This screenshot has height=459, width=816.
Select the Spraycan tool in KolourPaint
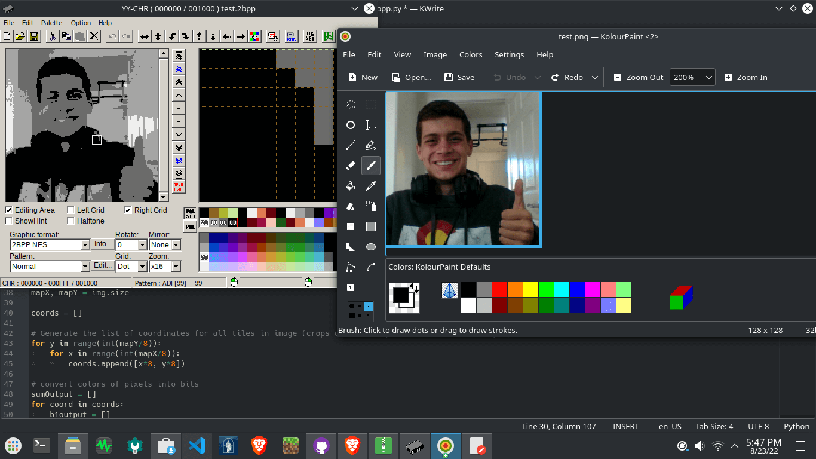click(x=371, y=206)
